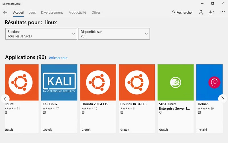
Task: Open the user account icon
Action: [201, 13]
